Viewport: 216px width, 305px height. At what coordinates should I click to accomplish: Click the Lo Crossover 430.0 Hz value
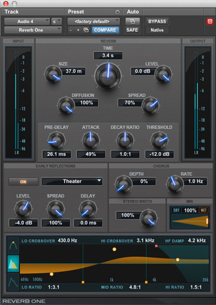pyautogui.click(x=67, y=240)
